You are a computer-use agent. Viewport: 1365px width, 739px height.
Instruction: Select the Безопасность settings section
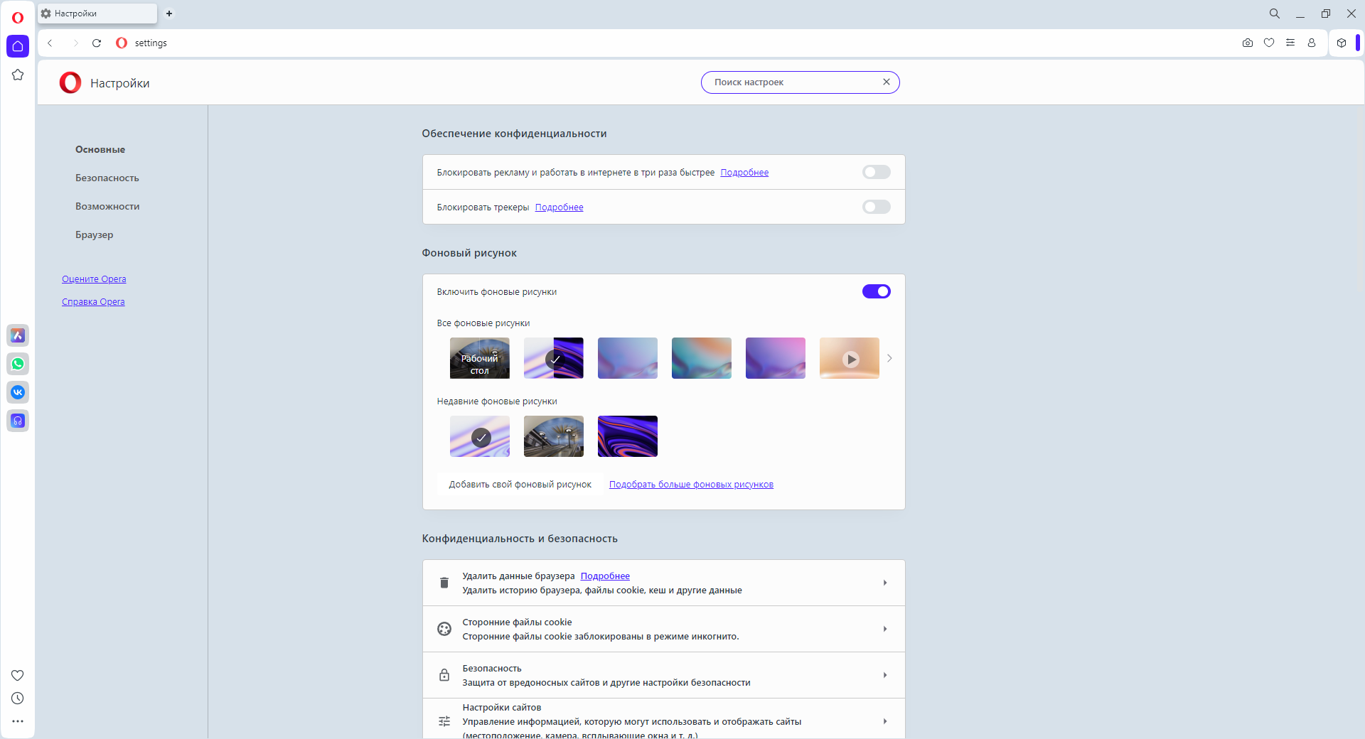(x=107, y=178)
